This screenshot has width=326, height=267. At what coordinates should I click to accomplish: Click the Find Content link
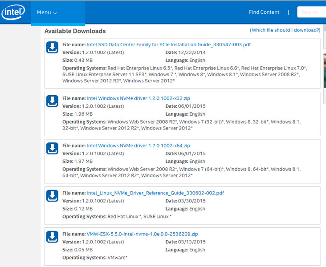coord(264,12)
